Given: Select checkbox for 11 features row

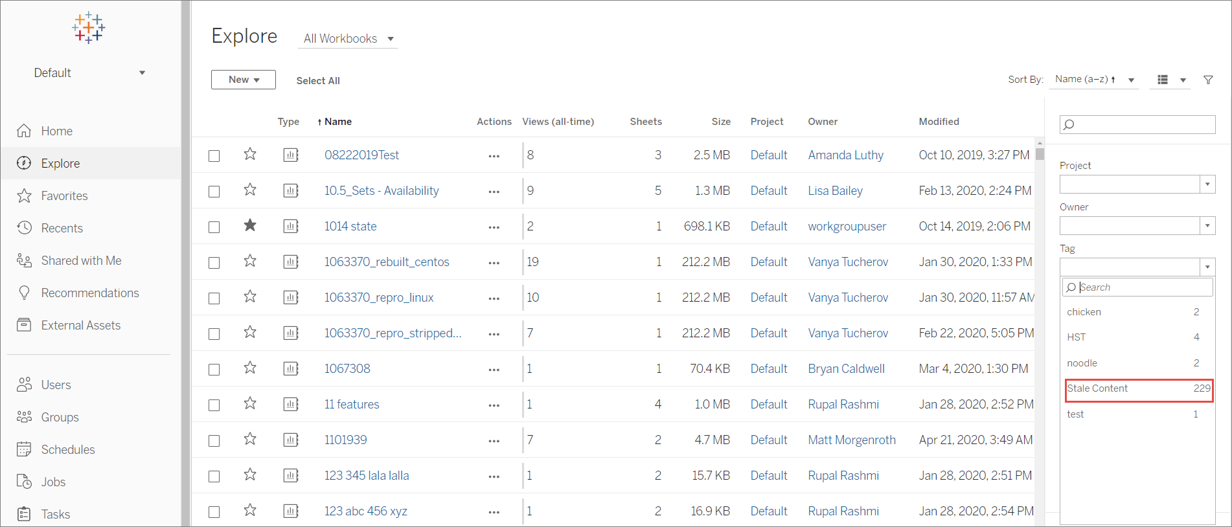Looking at the screenshot, I should [x=214, y=405].
